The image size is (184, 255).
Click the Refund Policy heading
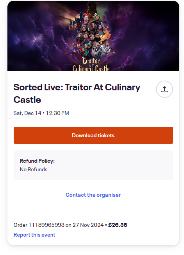[37, 161]
